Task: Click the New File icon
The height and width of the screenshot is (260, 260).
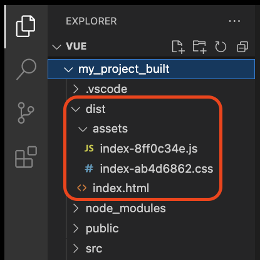Action: 178,46
